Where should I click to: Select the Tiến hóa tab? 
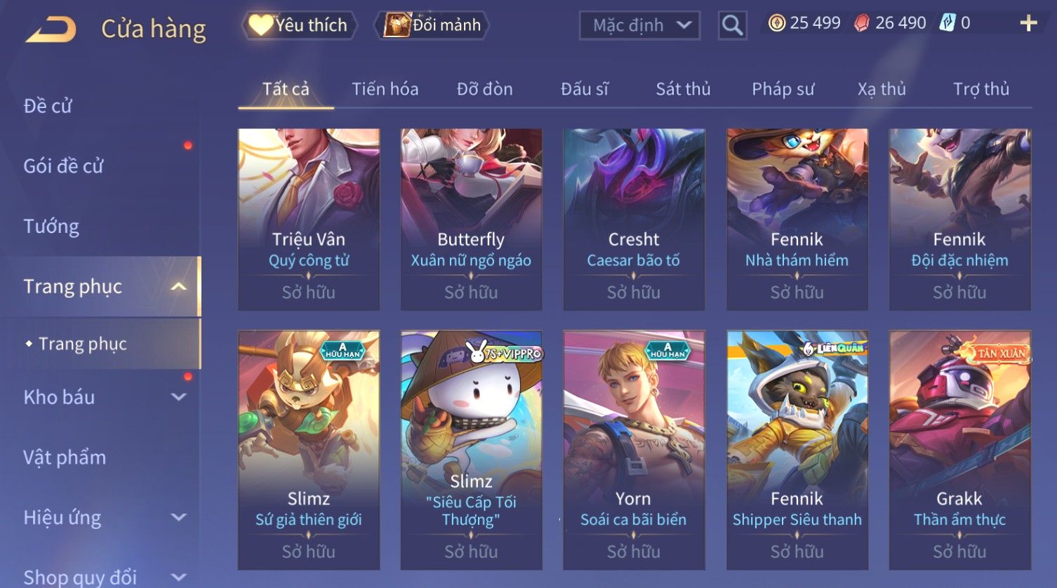click(x=385, y=89)
